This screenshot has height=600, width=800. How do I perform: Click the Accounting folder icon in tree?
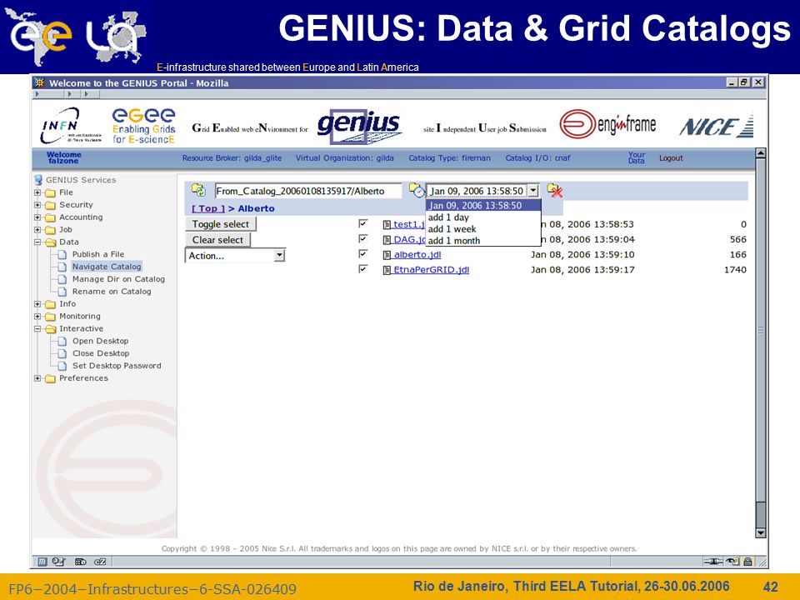50,217
